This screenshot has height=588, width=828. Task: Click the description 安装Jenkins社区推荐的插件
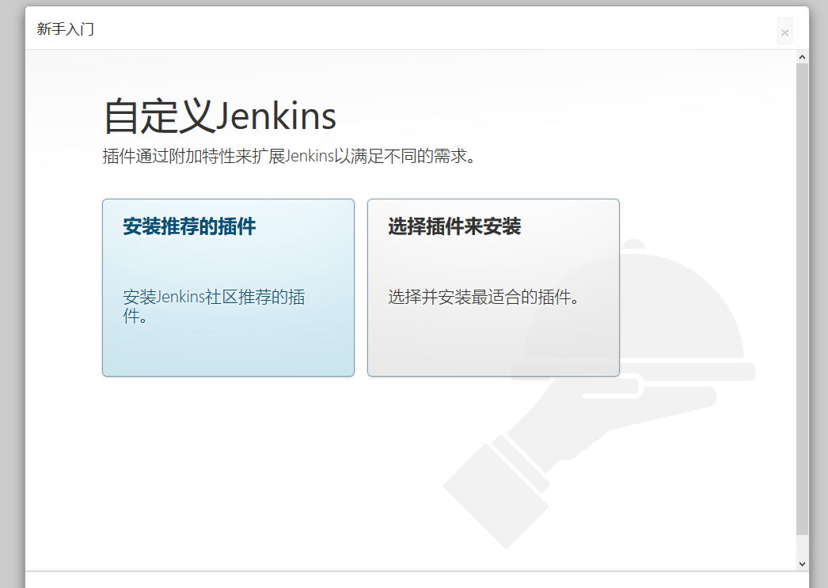tap(214, 306)
